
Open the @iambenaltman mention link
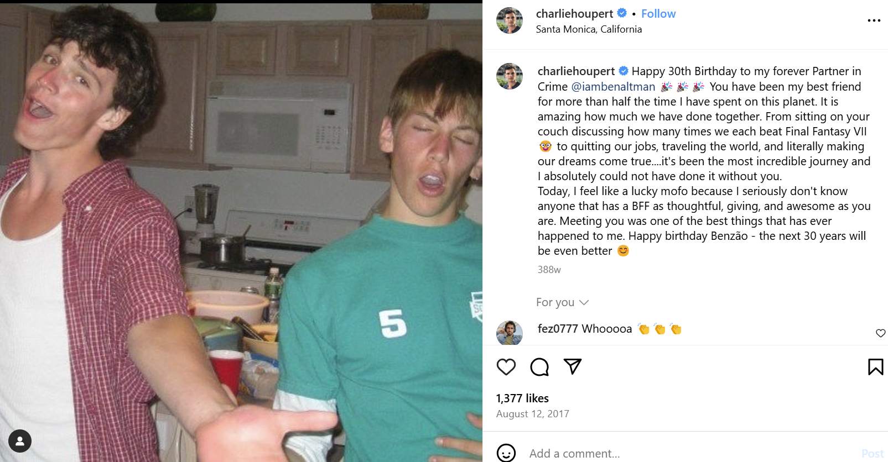click(x=613, y=87)
